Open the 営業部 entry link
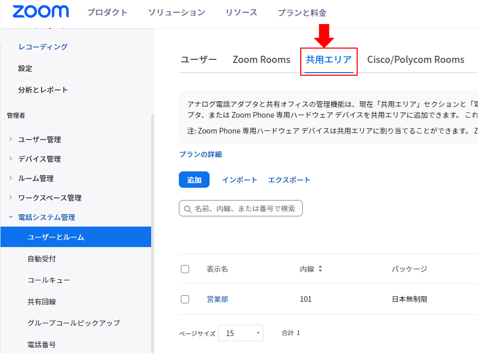The image size is (496, 355). tap(218, 299)
